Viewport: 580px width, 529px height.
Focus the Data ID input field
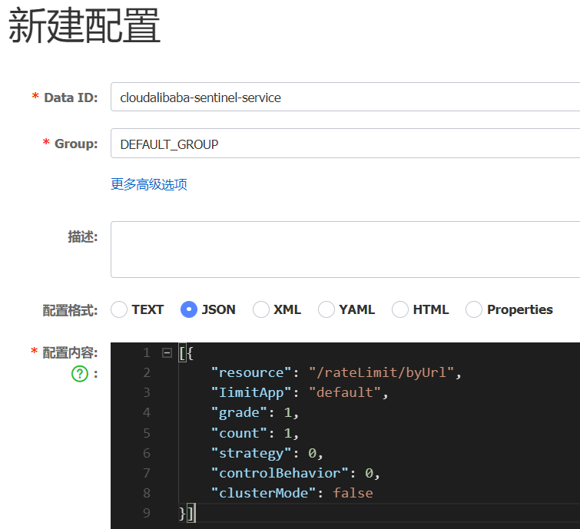tap(345, 97)
